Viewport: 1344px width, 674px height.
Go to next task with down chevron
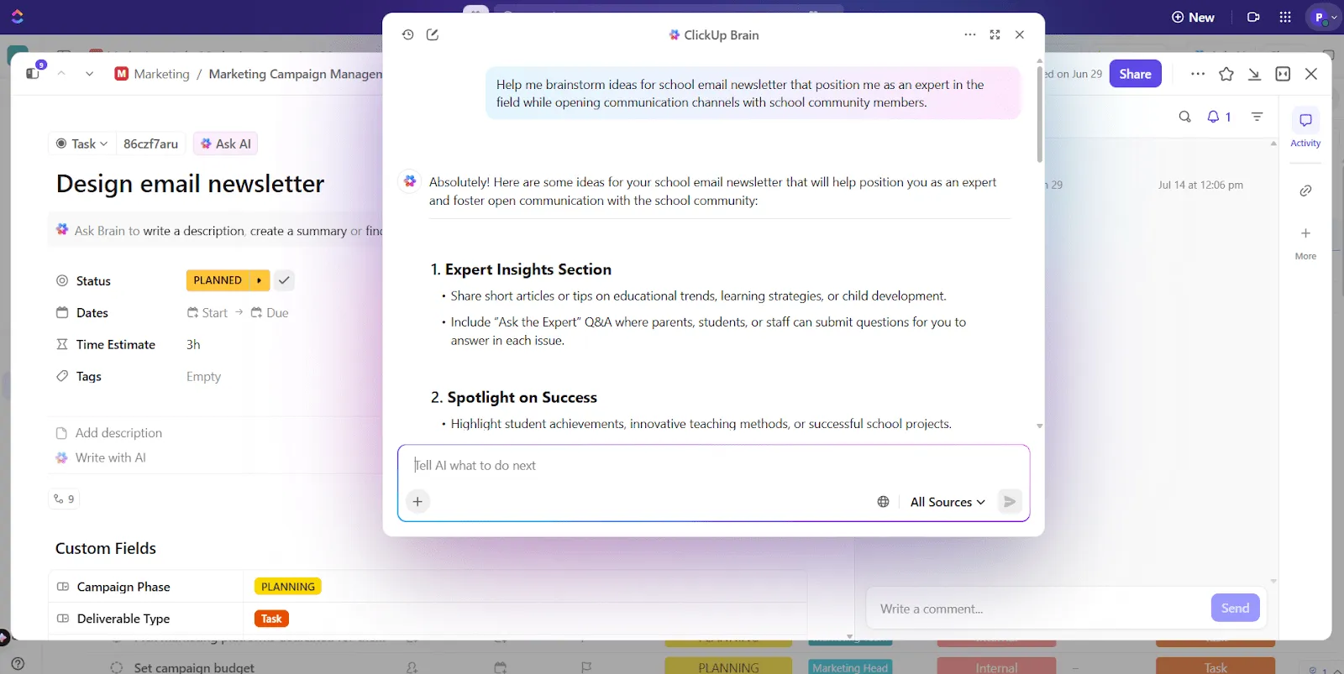(x=89, y=73)
